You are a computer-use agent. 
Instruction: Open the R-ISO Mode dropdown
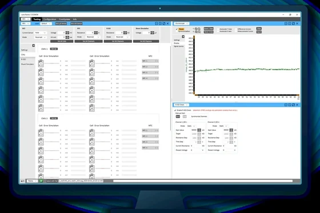122,37
